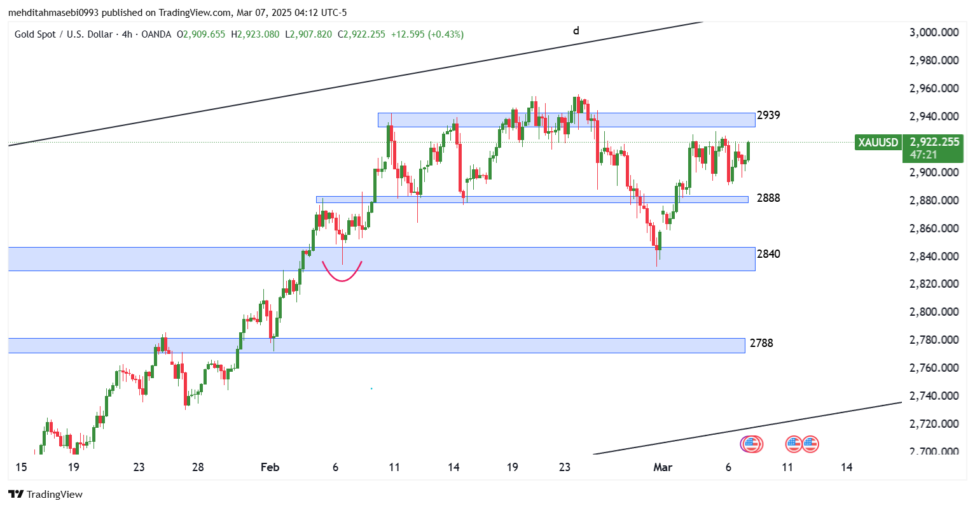975x508 pixels.
Task: Click the High value H2,923.080
Action: (x=255, y=34)
